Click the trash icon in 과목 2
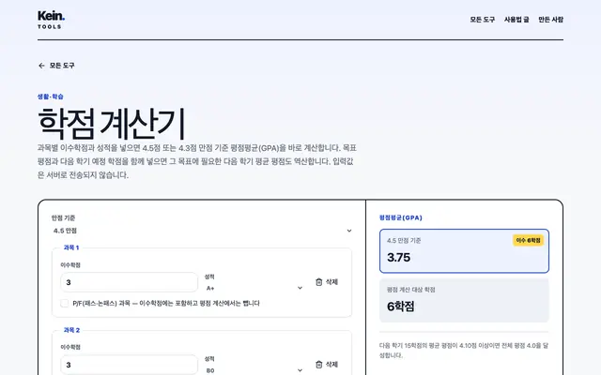This screenshot has height=375, width=601. point(319,365)
